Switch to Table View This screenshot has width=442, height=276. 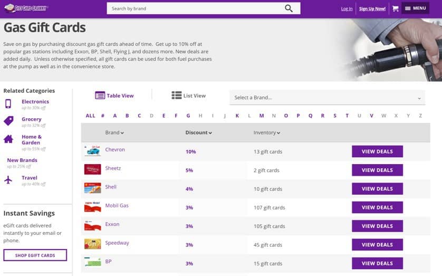click(x=114, y=96)
